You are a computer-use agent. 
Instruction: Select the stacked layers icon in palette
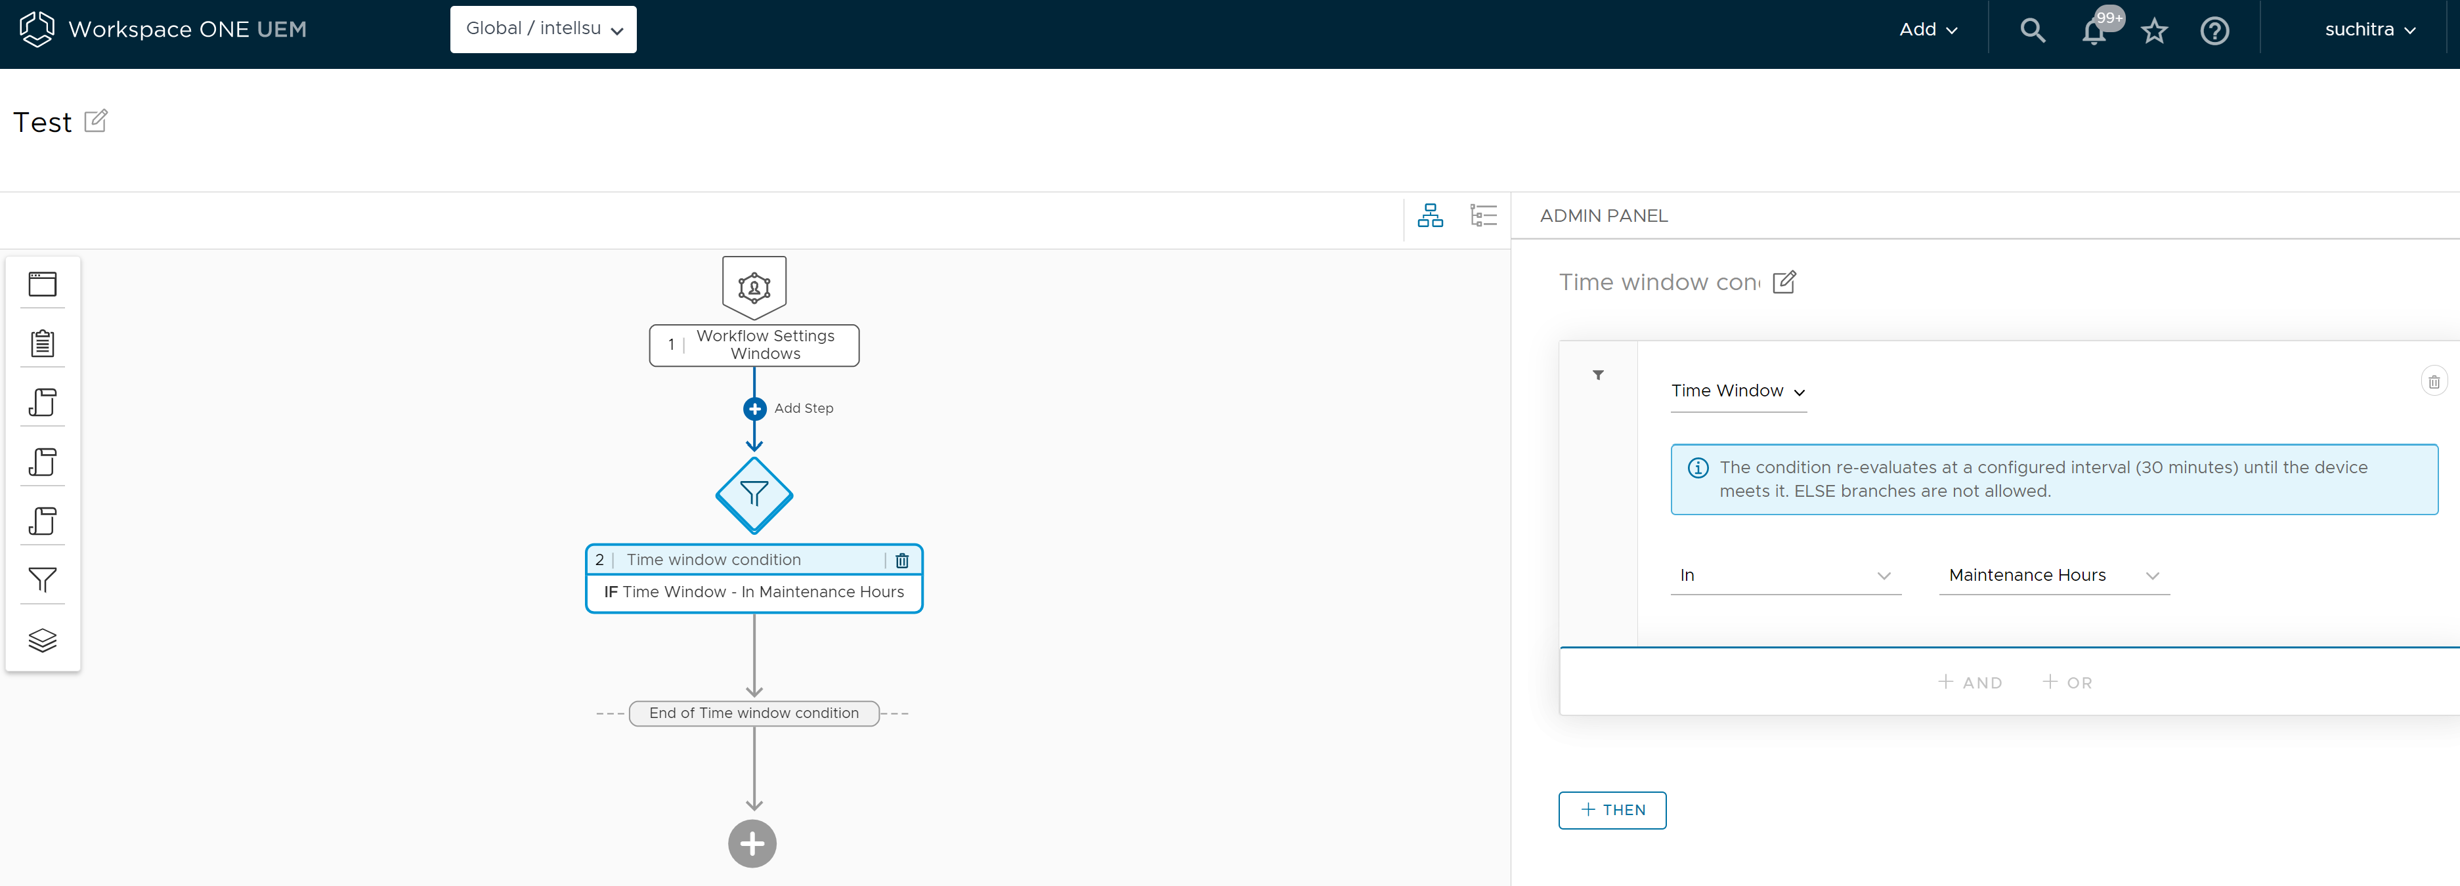pyautogui.click(x=43, y=640)
